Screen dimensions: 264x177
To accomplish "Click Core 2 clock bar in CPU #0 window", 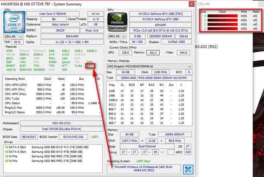I will tap(222, 24).
